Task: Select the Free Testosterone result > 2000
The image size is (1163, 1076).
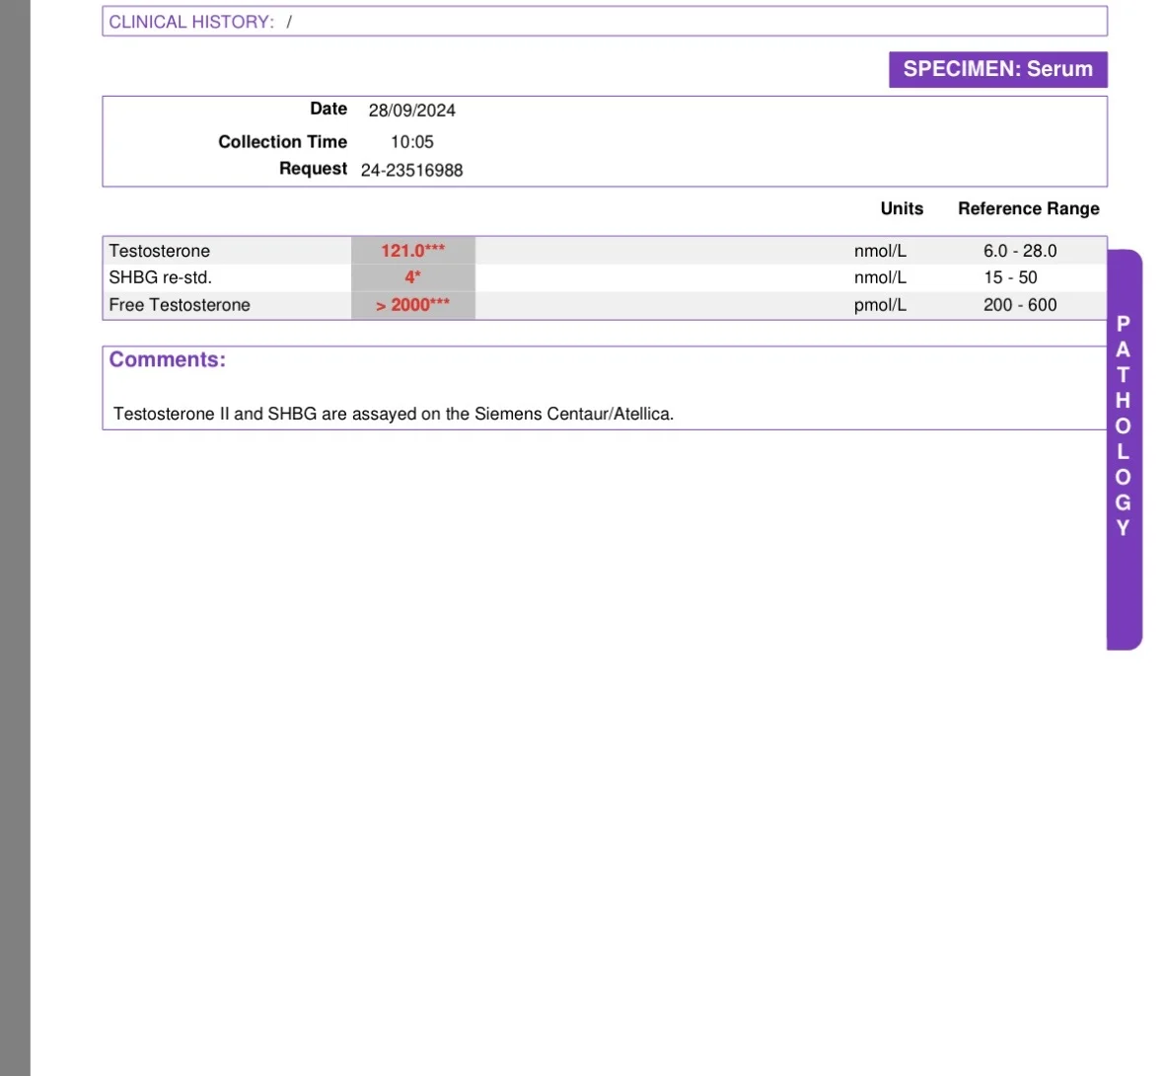Action: [x=413, y=305]
